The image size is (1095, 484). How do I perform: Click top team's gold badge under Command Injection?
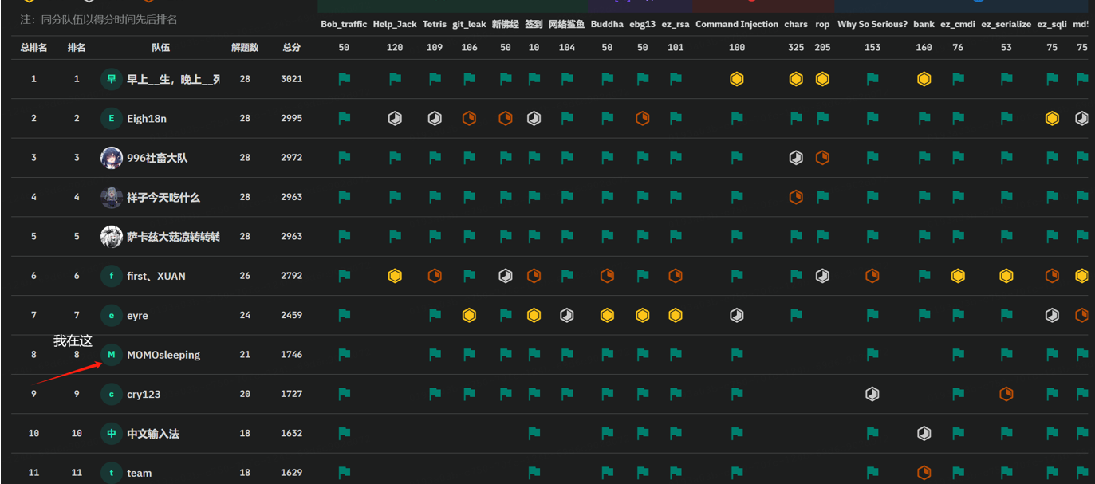[x=736, y=79]
